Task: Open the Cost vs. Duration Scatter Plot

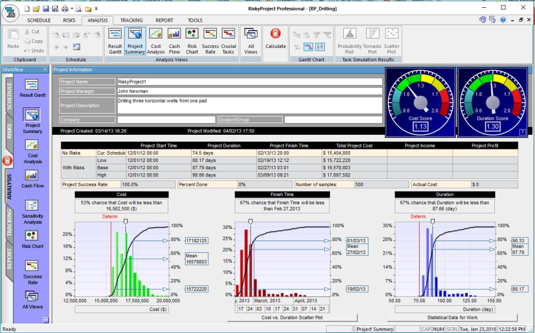Action: tap(293, 318)
